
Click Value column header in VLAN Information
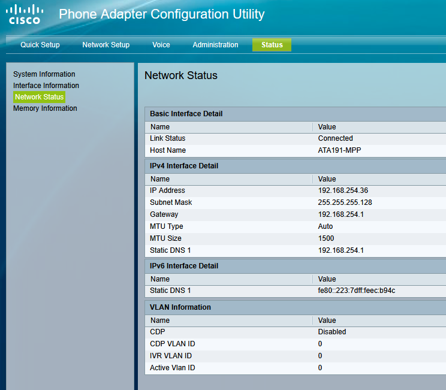tap(327, 321)
